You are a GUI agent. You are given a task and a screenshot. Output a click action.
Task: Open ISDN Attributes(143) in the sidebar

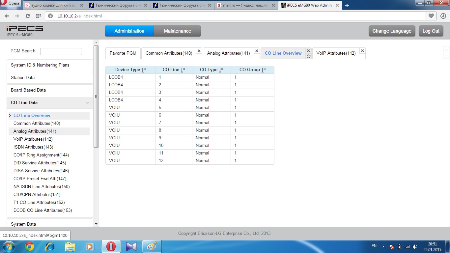point(33,147)
